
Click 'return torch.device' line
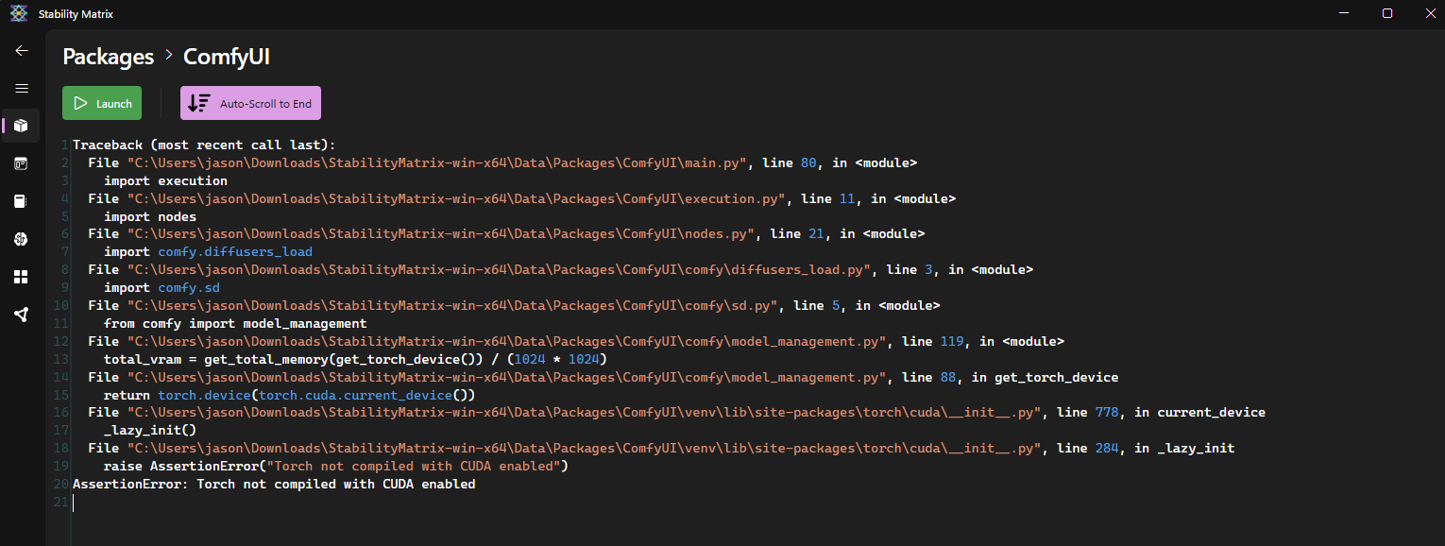[289, 396]
